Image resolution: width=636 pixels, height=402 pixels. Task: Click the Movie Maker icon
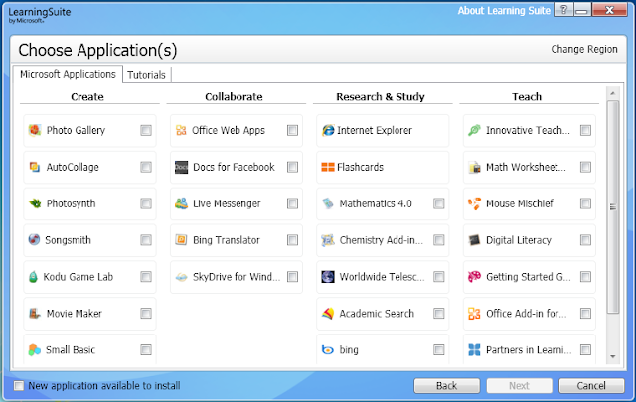[x=35, y=314]
